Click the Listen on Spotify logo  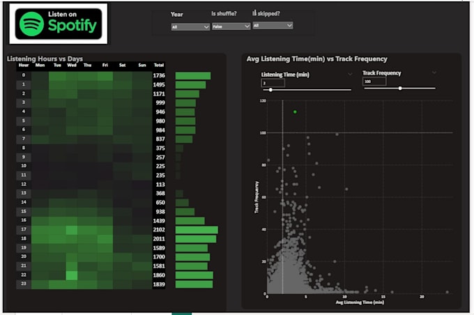(59, 24)
